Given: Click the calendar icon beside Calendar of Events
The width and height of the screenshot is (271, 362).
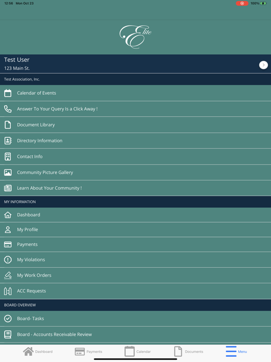Looking at the screenshot, I should pyautogui.click(x=8, y=93).
